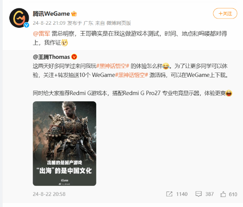Click the crying-laugh emoji after 体验怎么样
The width and height of the screenshot is (243, 207).
click(x=166, y=66)
